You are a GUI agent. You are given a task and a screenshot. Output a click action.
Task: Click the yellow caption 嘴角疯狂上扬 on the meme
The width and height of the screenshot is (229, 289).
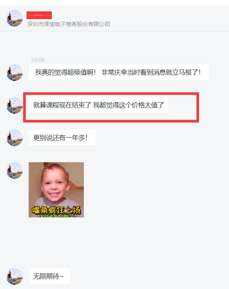pos(56,210)
